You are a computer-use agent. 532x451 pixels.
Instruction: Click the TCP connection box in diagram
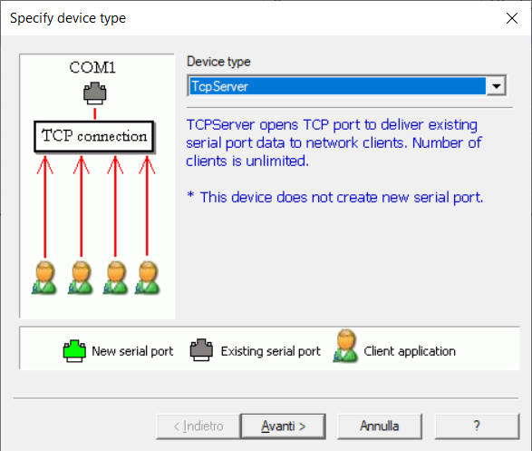point(94,136)
